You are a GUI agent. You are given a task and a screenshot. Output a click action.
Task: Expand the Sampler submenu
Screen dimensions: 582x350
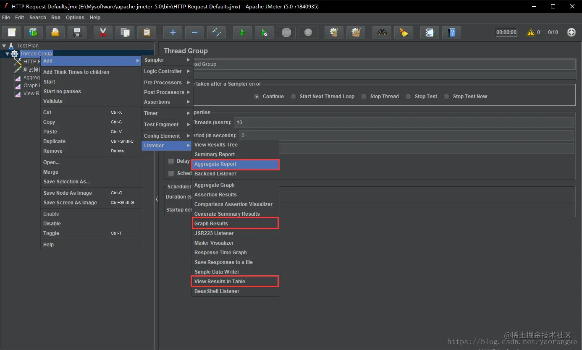(x=167, y=60)
